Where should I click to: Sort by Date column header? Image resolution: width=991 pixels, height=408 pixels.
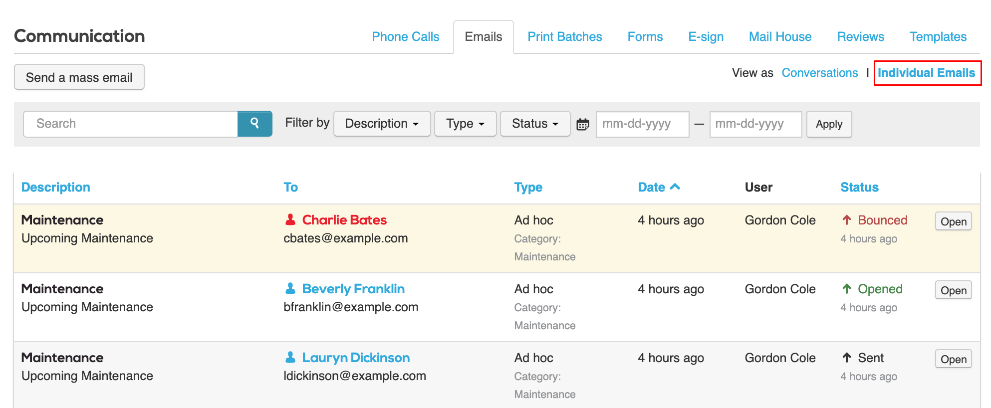tap(651, 187)
